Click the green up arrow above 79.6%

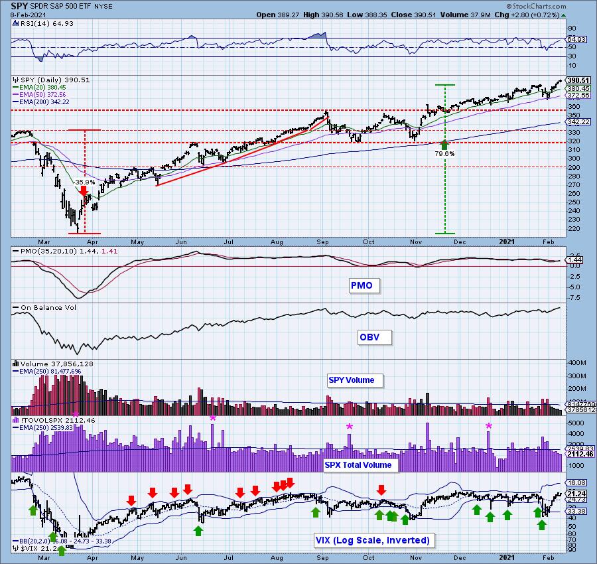pos(444,145)
